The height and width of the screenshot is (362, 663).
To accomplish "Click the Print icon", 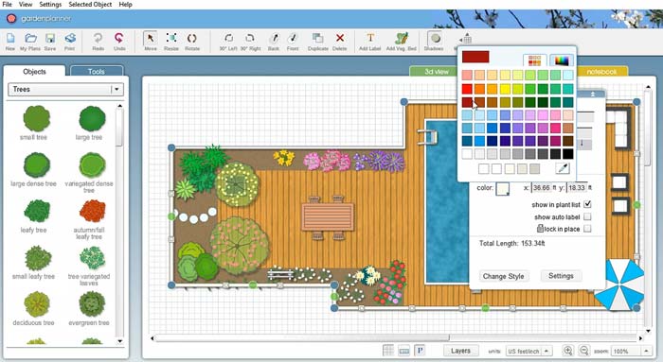I will coord(70,39).
